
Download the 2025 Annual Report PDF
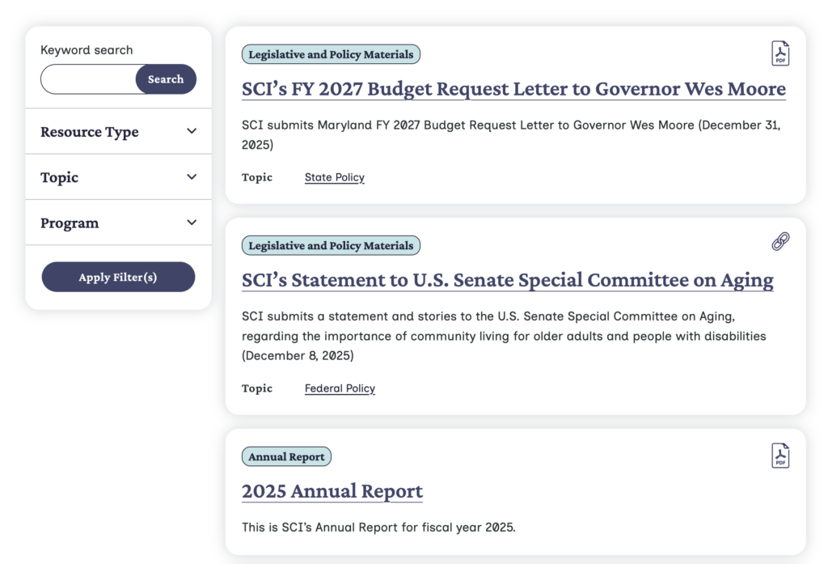coord(779,455)
